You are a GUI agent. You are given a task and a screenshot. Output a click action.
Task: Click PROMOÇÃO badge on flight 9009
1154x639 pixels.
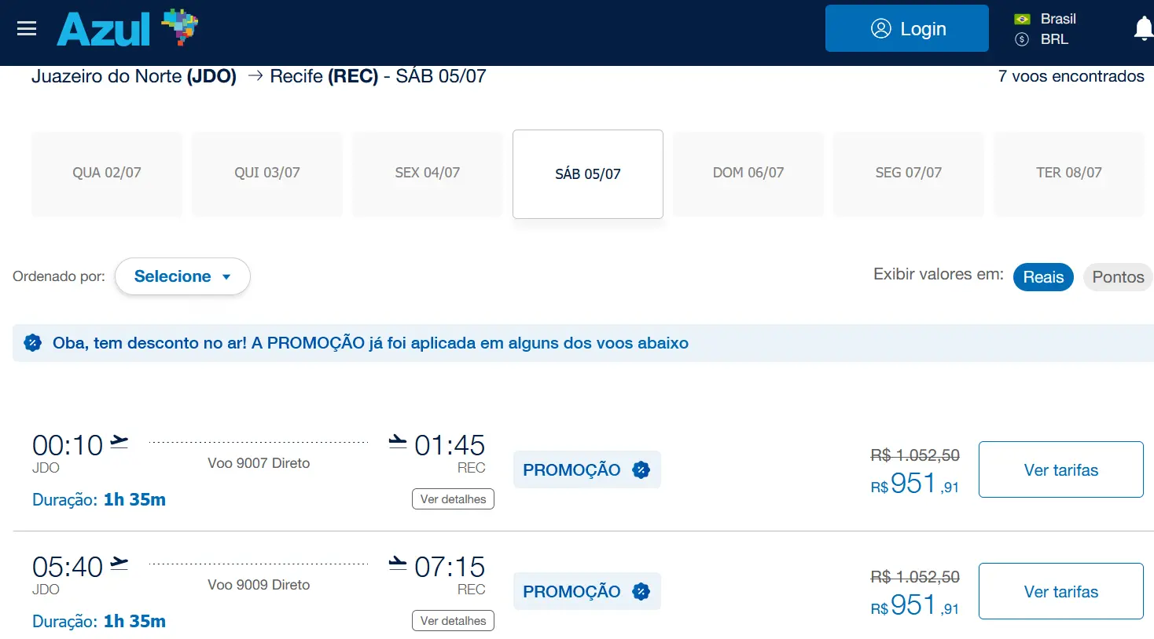(586, 591)
